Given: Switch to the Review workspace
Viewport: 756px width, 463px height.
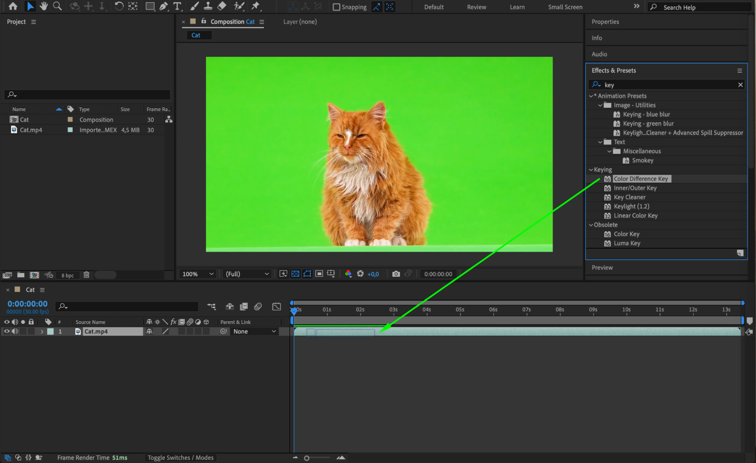Looking at the screenshot, I should (x=476, y=7).
